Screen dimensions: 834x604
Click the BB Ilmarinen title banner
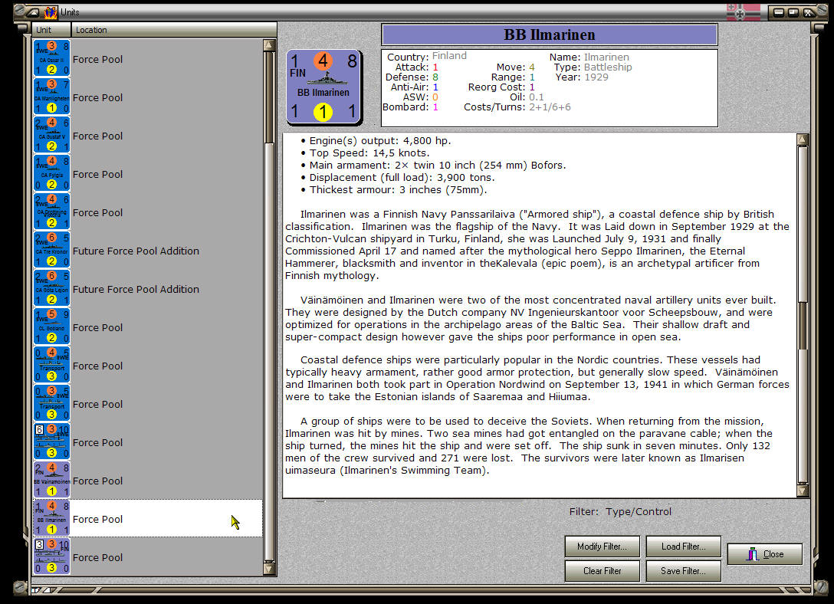(550, 34)
